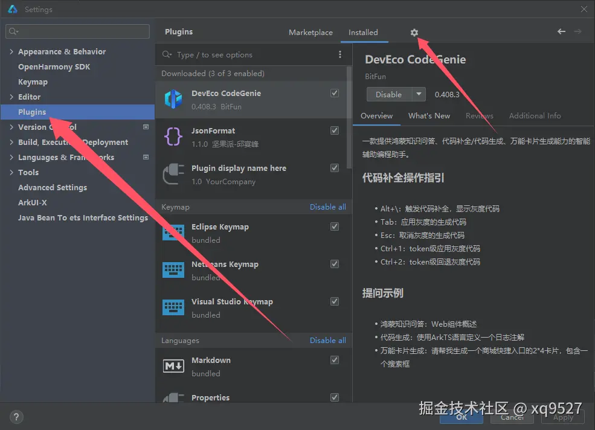Click the OK button
This screenshot has width=595, height=430.
[462, 417]
